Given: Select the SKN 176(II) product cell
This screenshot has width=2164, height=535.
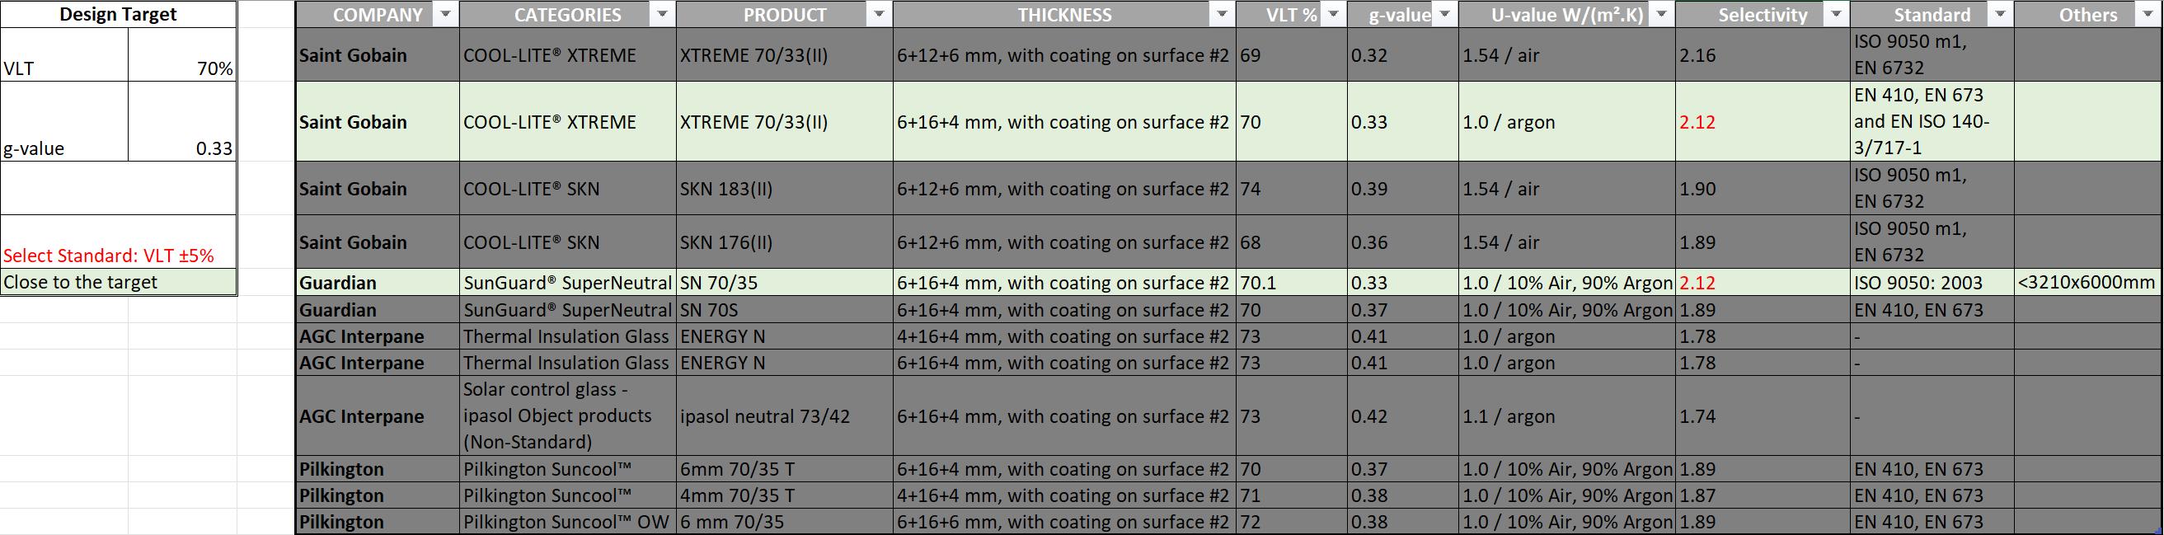Looking at the screenshot, I should click(785, 242).
